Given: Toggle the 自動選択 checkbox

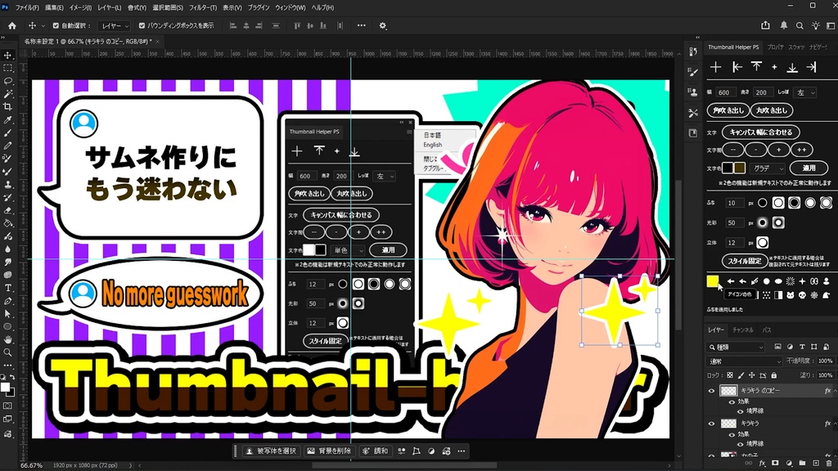Looking at the screenshot, I should tap(56, 25).
